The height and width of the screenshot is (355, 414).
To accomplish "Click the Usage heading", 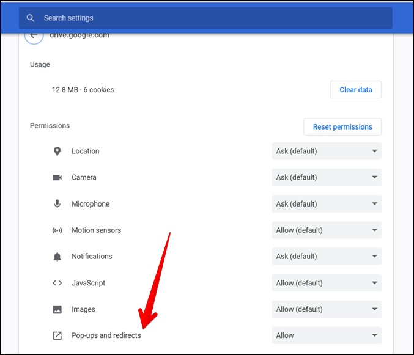I will (x=40, y=65).
